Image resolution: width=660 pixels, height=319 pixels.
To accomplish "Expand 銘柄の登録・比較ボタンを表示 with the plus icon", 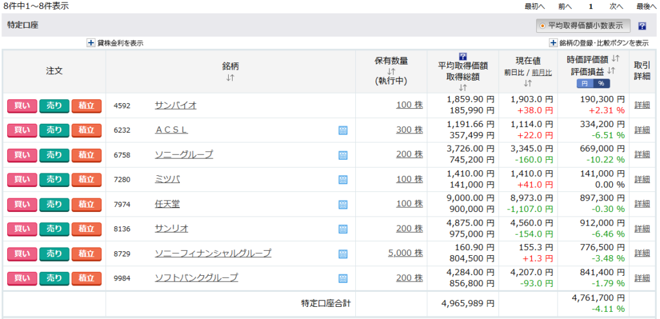I will 553,43.
